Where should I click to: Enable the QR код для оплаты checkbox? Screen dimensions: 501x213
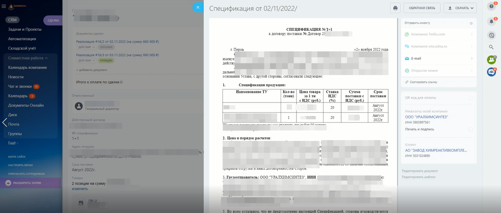pyautogui.click(x=471, y=98)
